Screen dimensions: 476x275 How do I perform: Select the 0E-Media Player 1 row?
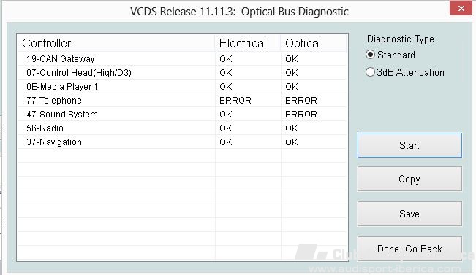[182, 87]
